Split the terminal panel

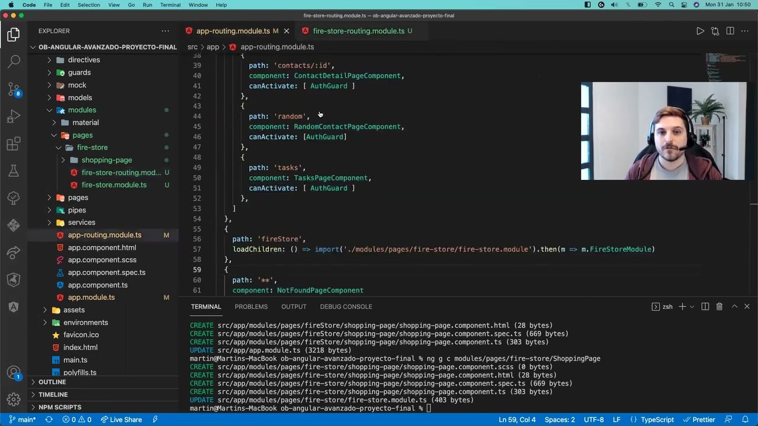point(705,306)
